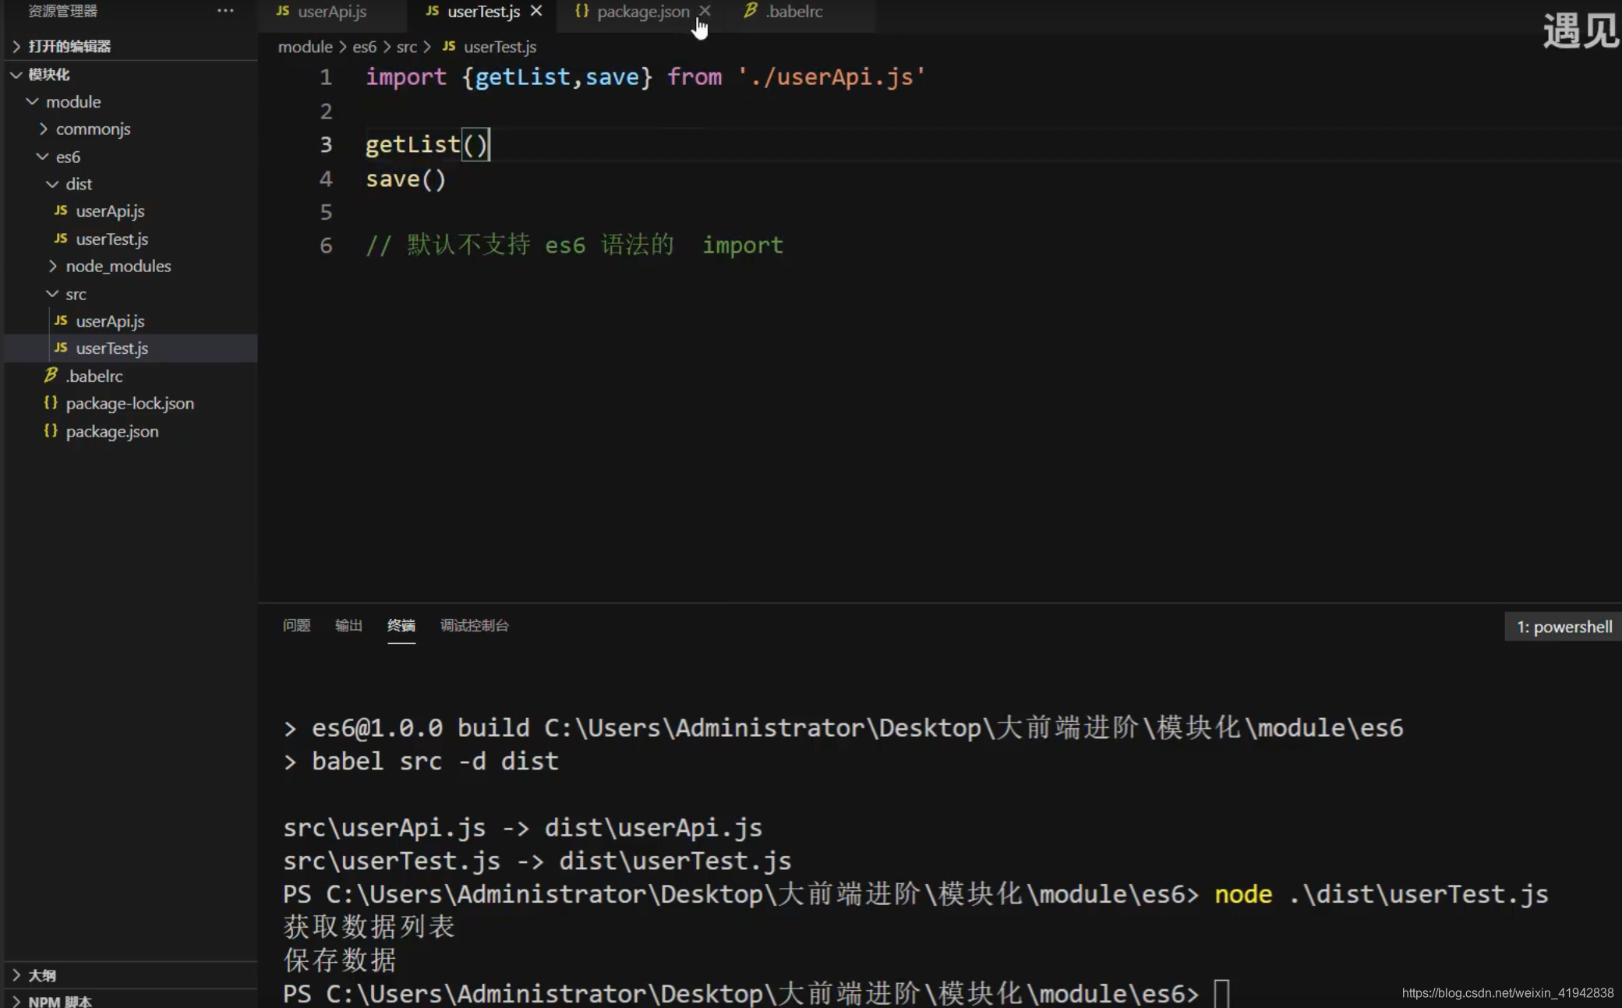
Task: Click the terminal output '获取数据列表'
Action: 369,927
